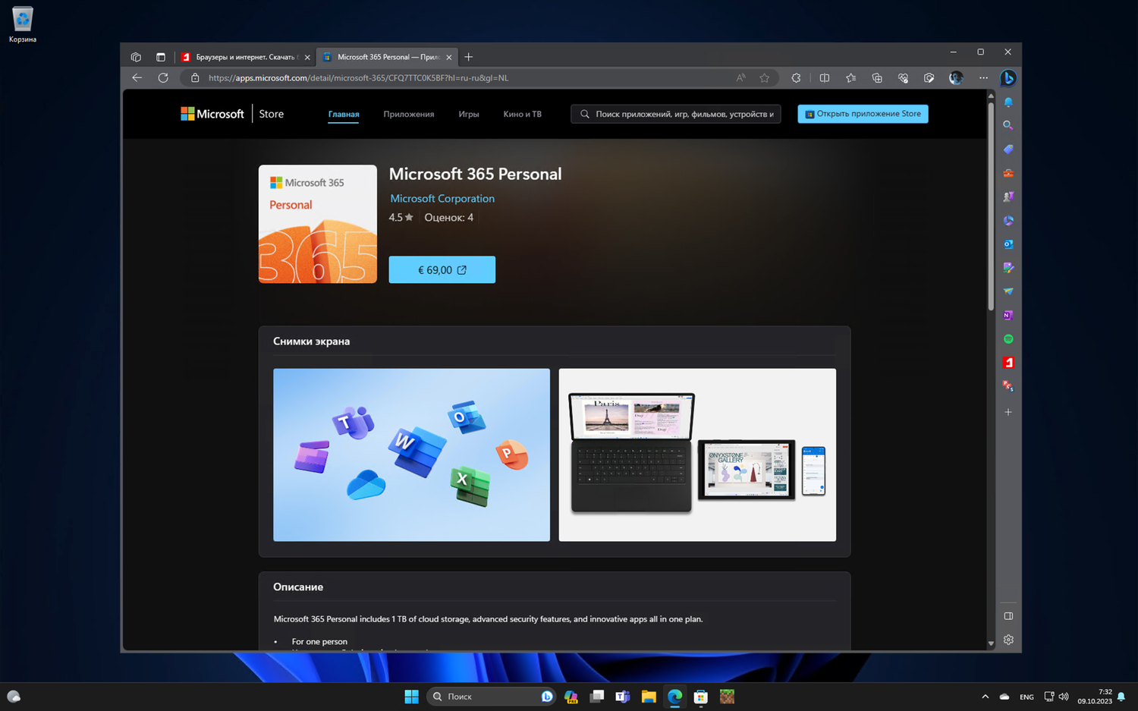Open Image Creator in Edge sidebar
Image resolution: width=1138 pixels, height=711 pixels.
pyautogui.click(x=1008, y=268)
